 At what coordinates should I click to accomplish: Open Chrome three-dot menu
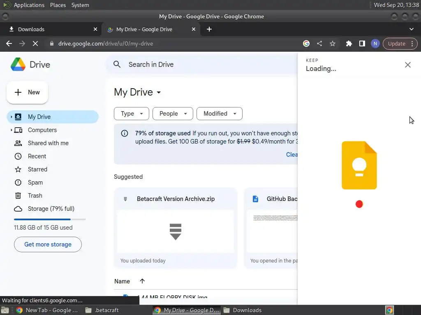click(412, 43)
